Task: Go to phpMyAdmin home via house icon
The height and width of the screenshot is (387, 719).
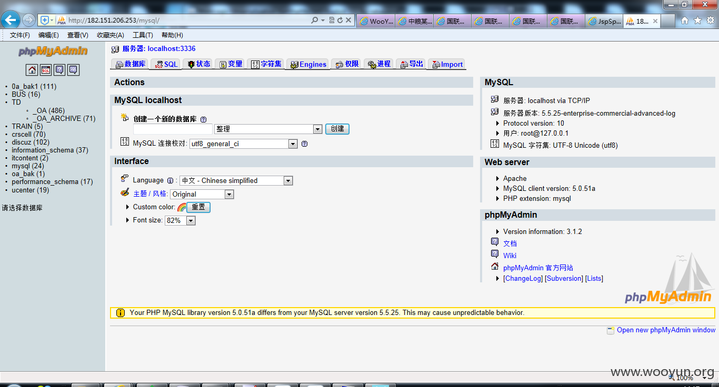Action: tap(32, 69)
